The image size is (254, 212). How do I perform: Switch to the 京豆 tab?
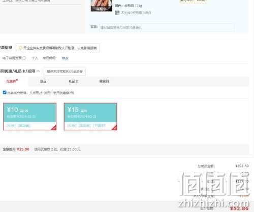tap(43, 81)
